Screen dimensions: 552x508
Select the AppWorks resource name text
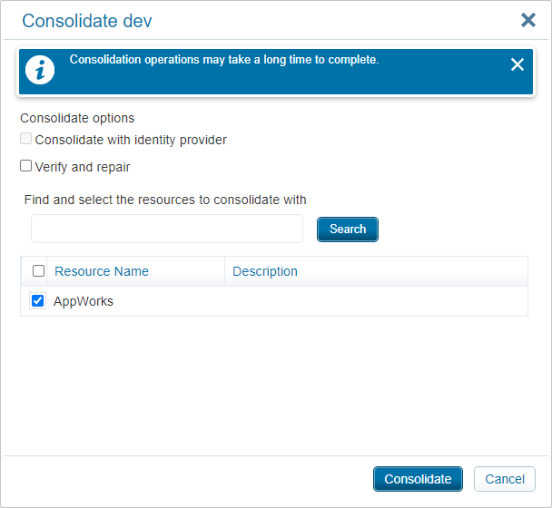coord(84,301)
